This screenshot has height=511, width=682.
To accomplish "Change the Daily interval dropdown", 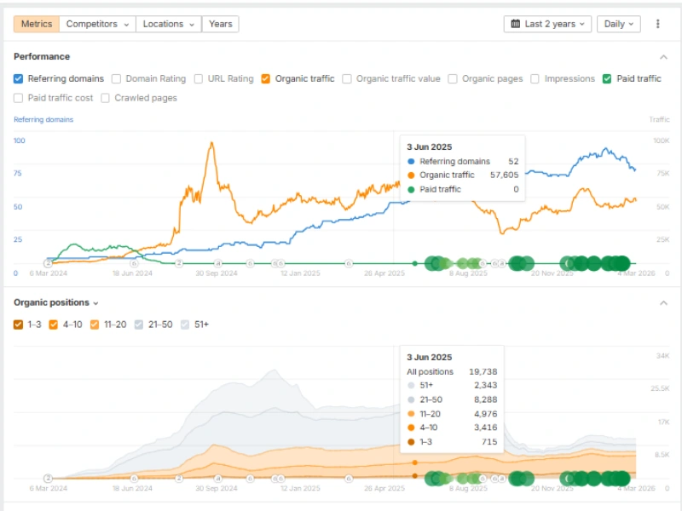I will point(618,24).
